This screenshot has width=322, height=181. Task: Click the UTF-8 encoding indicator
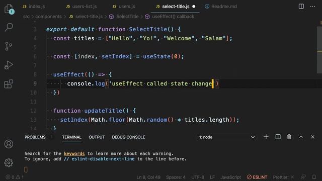(x=198, y=177)
